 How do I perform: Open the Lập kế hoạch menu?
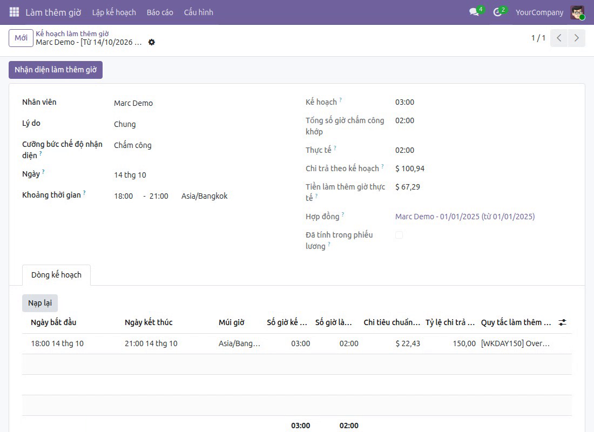[x=114, y=12]
